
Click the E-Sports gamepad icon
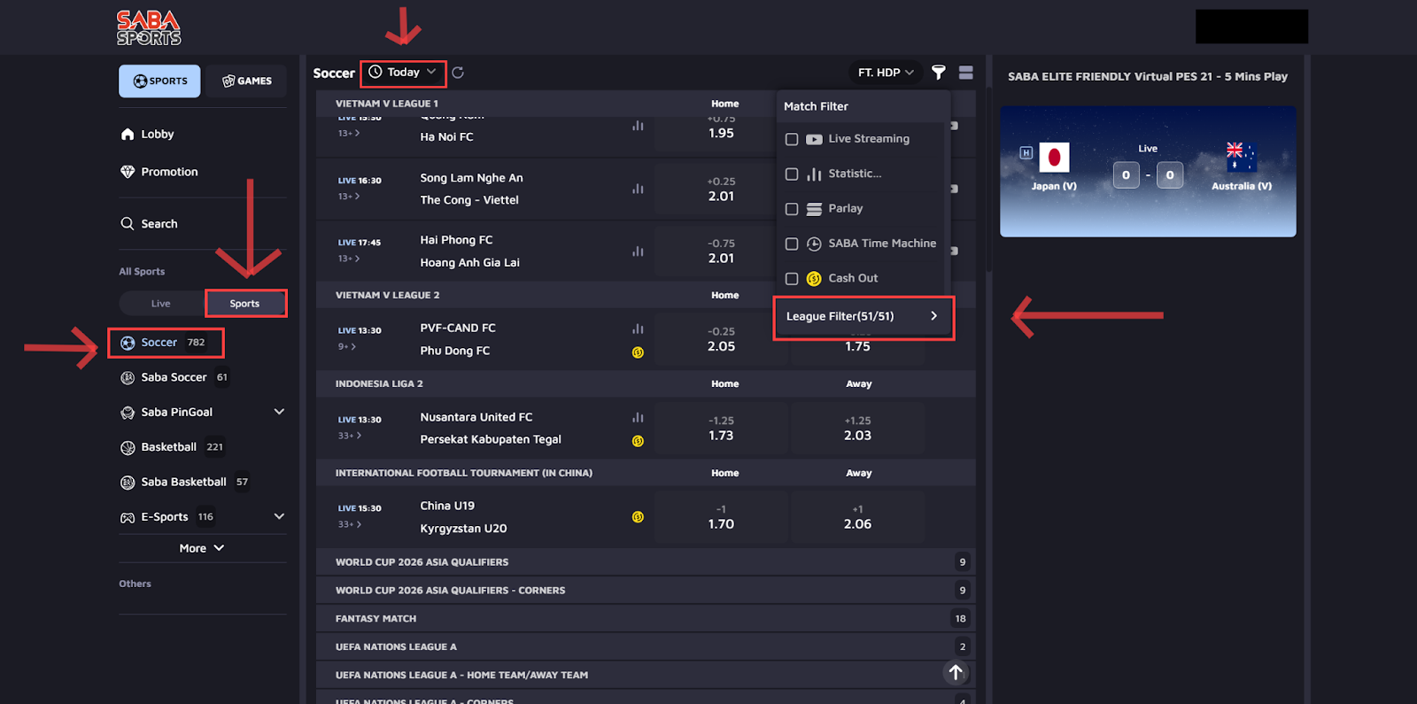click(x=128, y=517)
